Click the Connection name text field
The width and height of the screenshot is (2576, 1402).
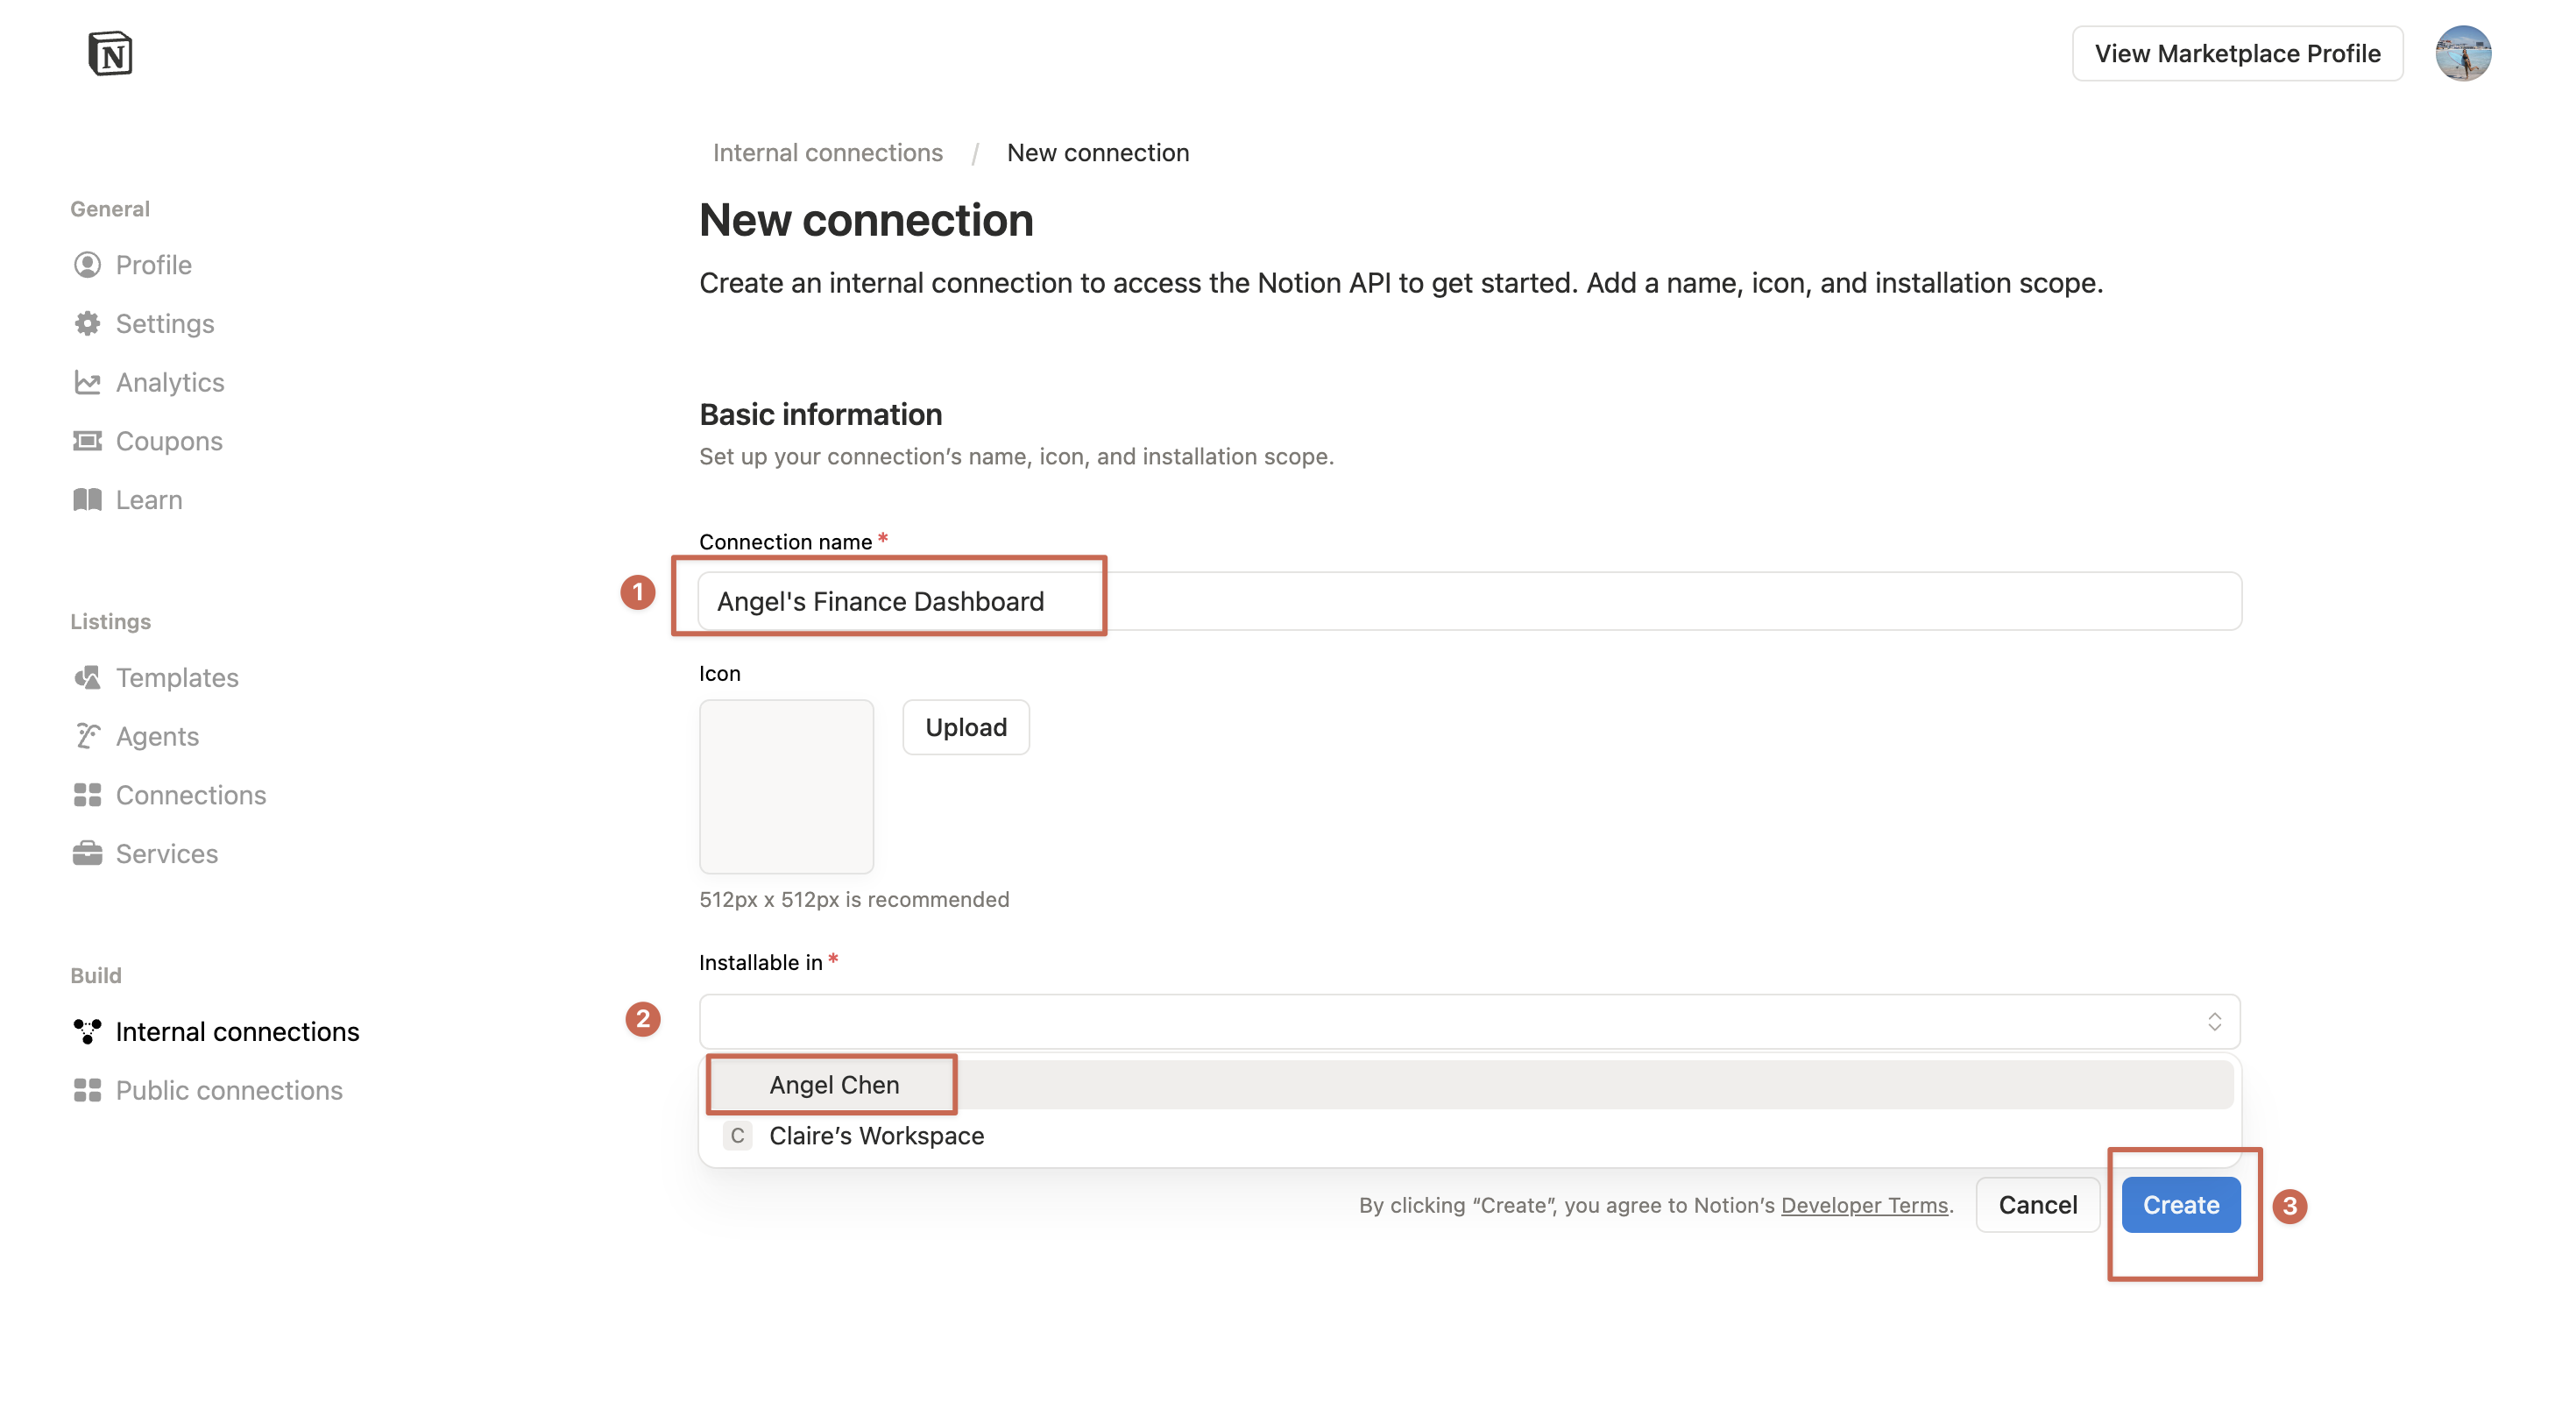click(x=1468, y=601)
